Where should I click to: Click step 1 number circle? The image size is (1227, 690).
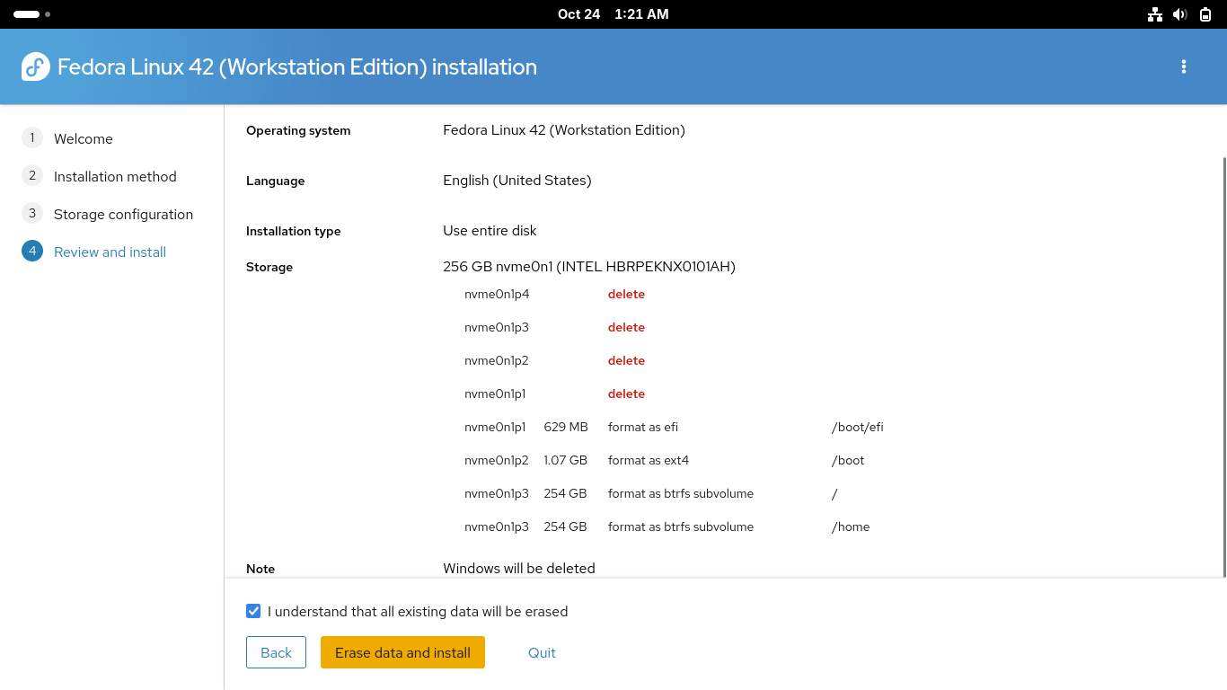(32, 137)
